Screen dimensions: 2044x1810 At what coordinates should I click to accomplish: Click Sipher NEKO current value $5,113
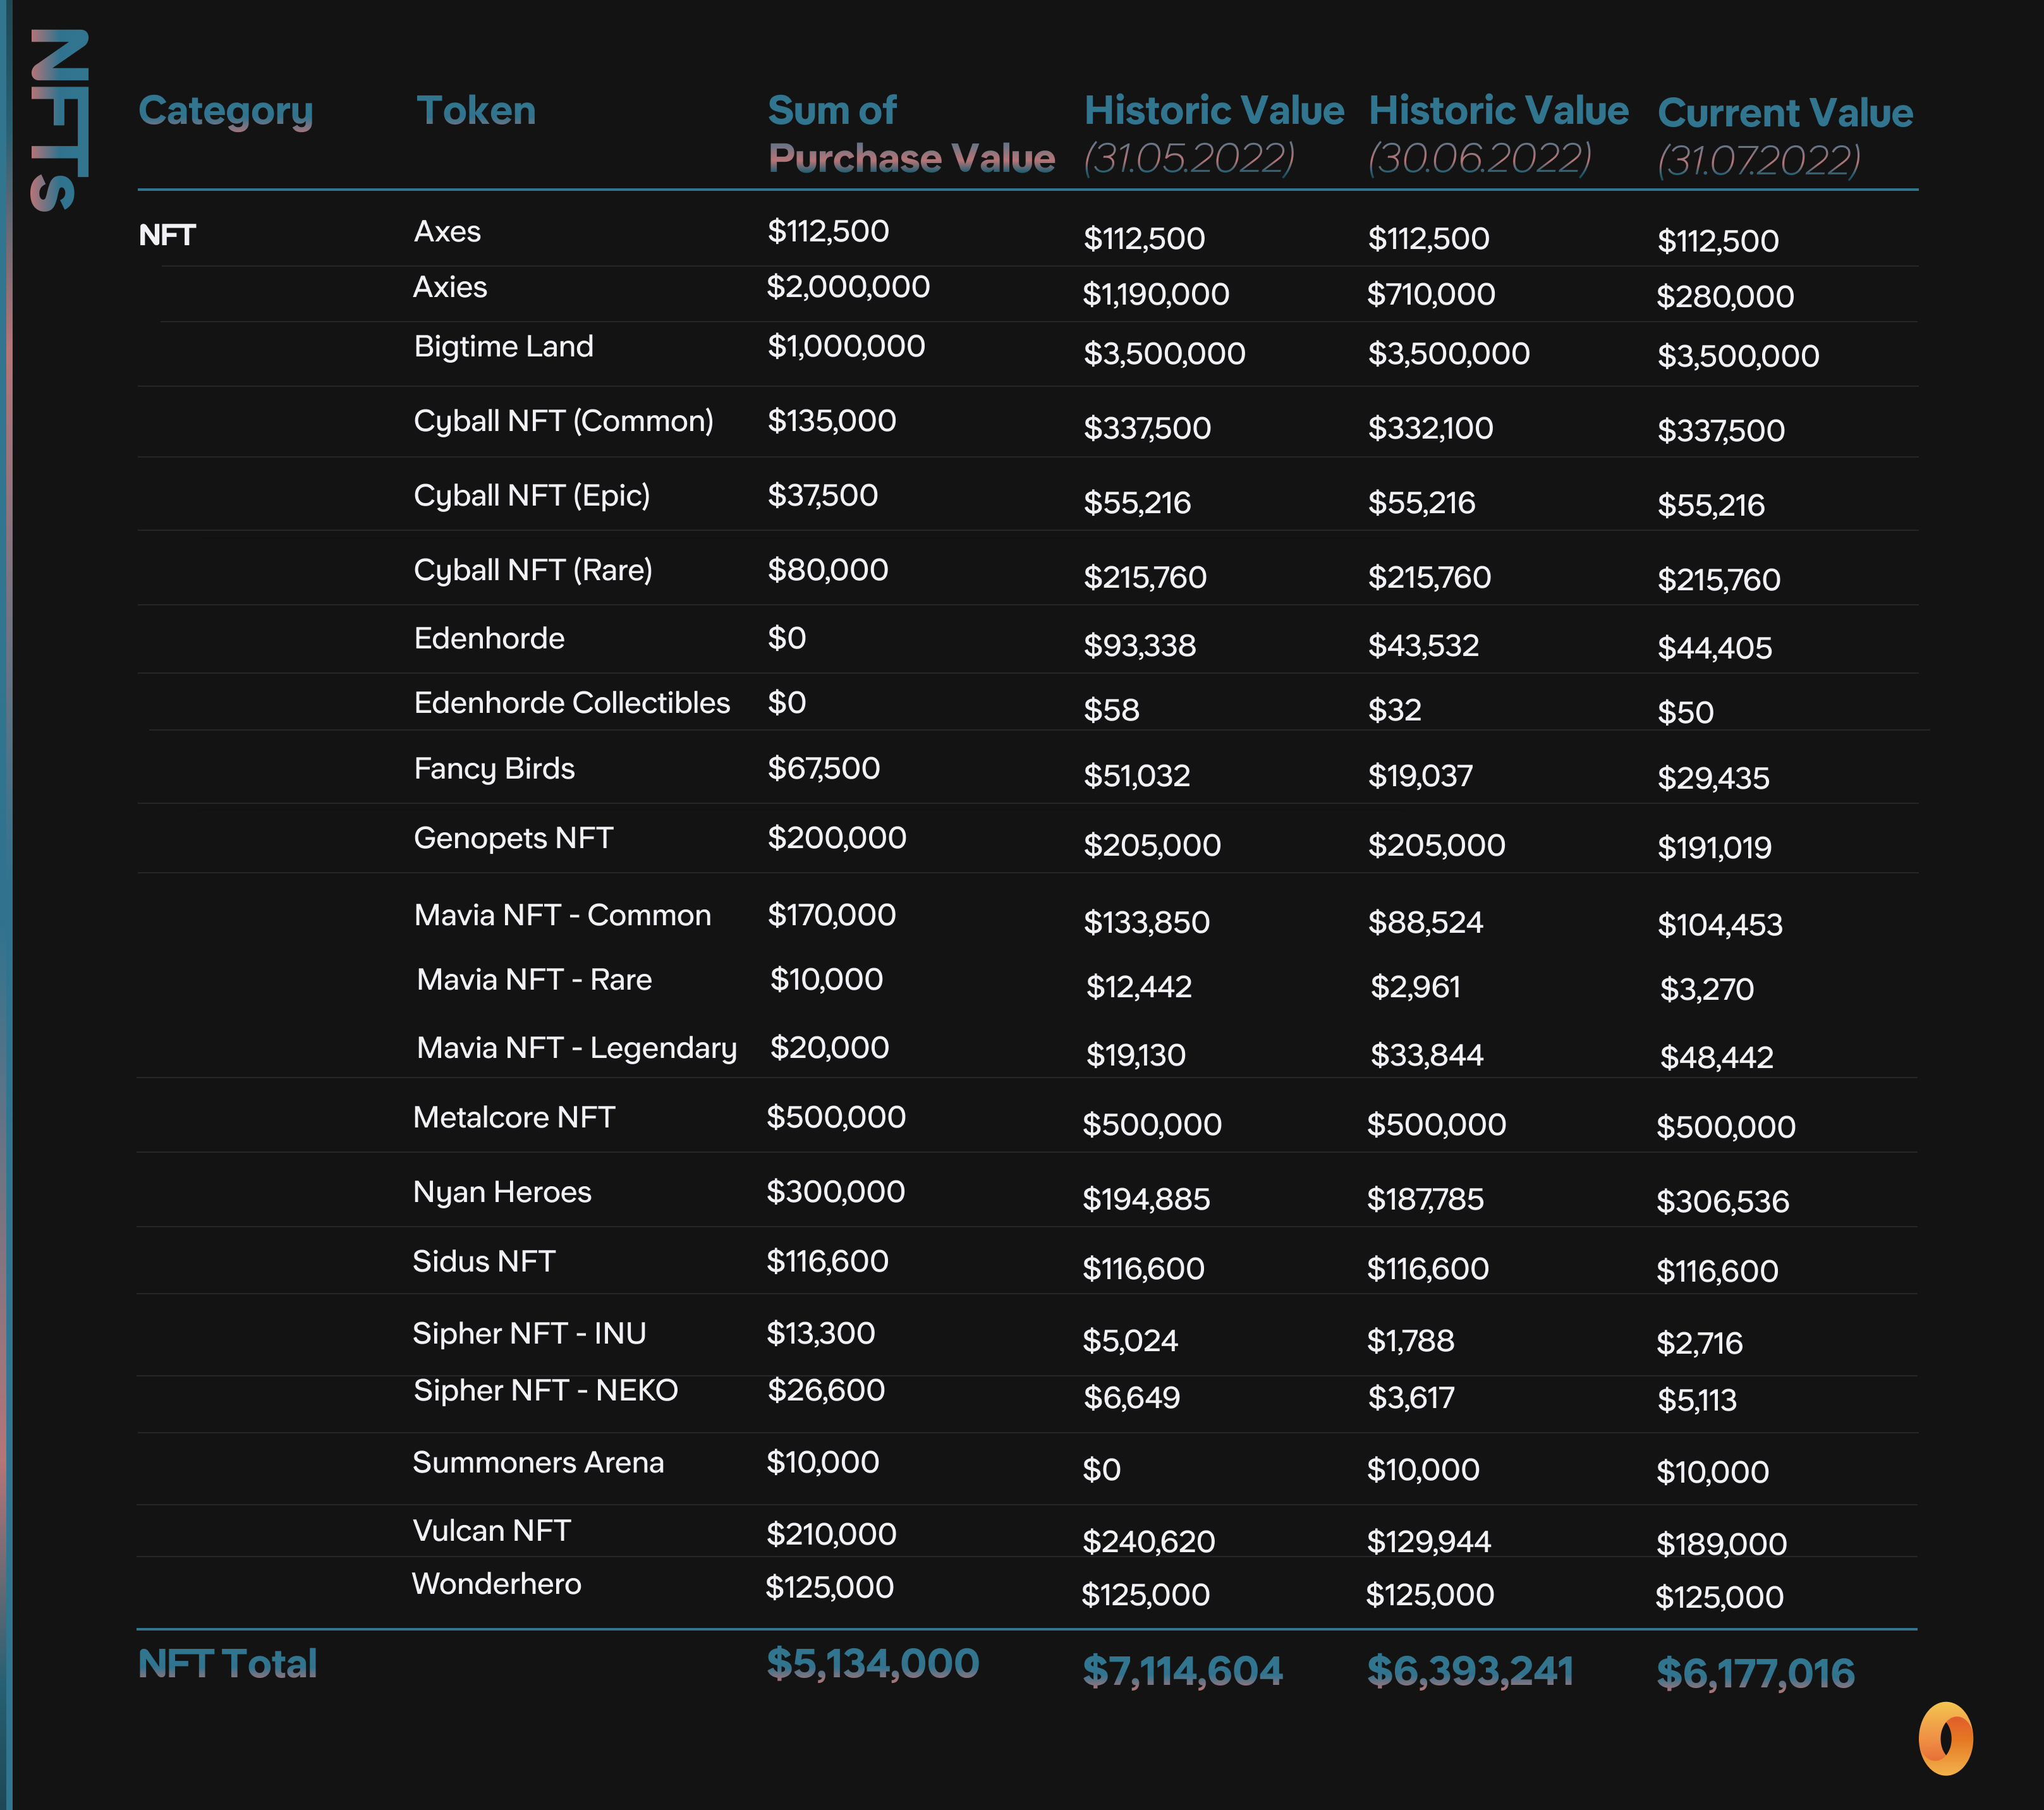(x=1697, y=1400)
